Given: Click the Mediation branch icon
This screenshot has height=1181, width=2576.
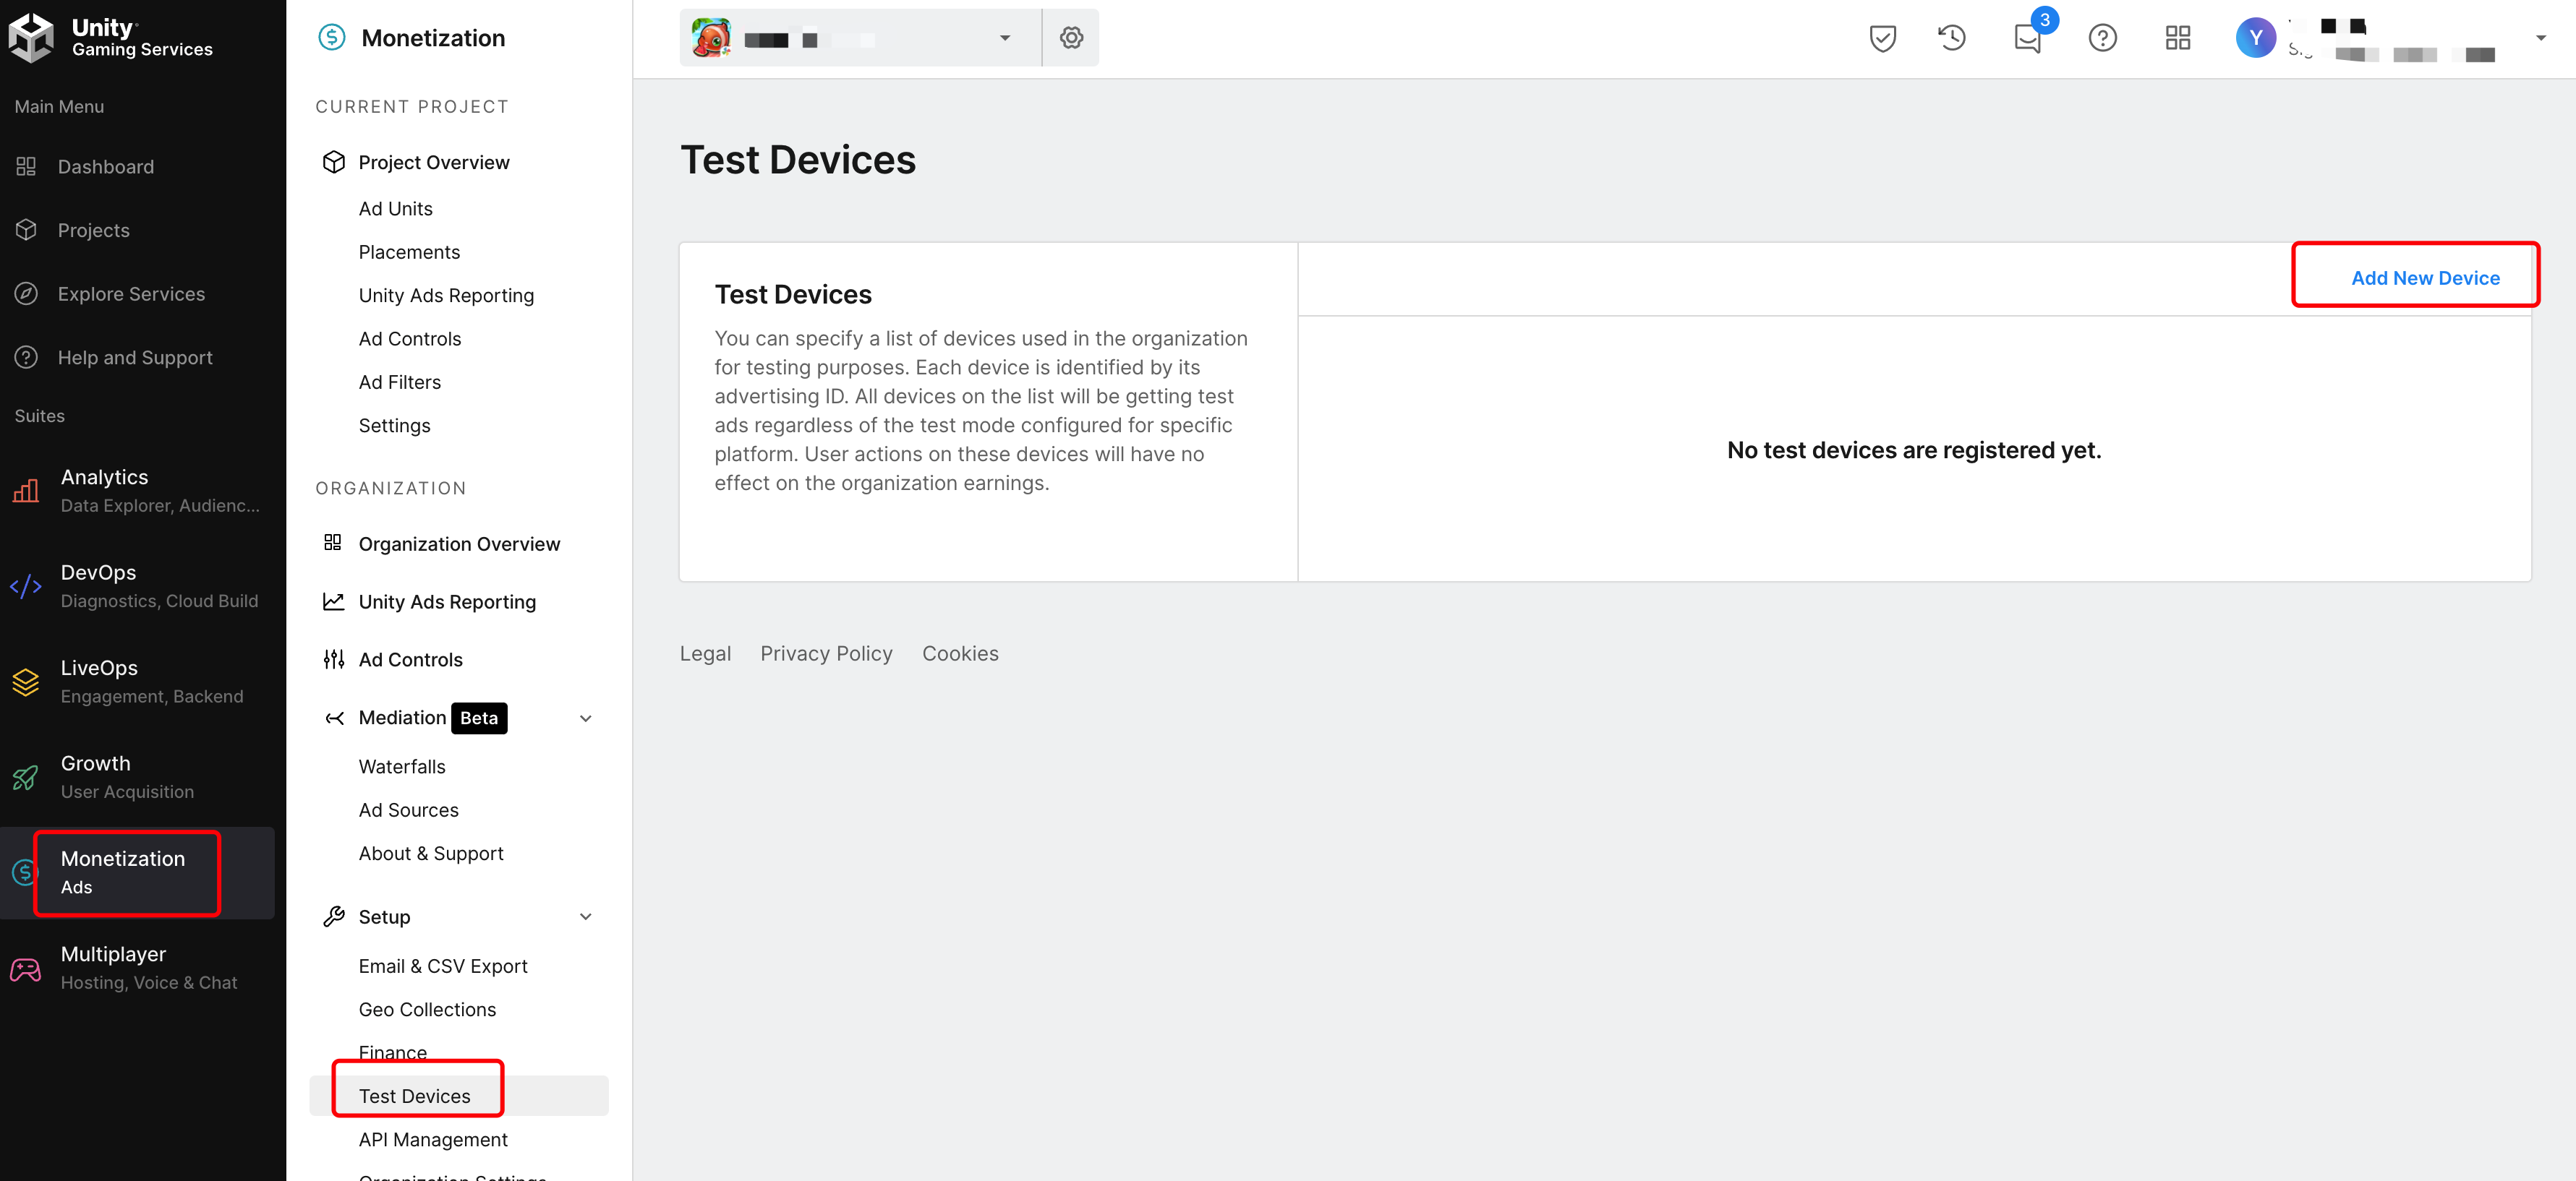Looking at the screenshot, I should pyautogui.click(x=334, y=718).
